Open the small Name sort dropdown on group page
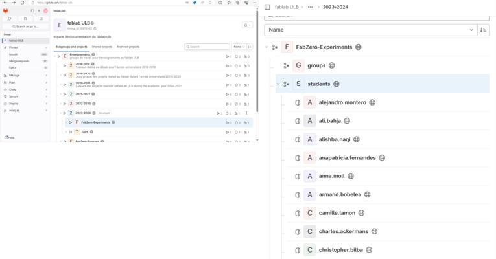Screen dimensions: 496x259 click(239, 47)
